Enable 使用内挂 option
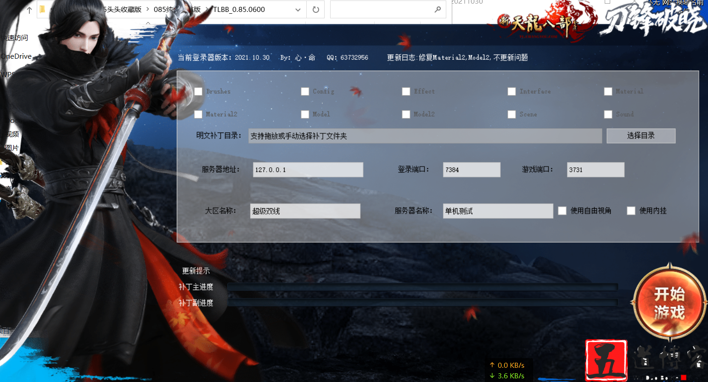This screenshot has width=708, height=382. pos(631,210)
